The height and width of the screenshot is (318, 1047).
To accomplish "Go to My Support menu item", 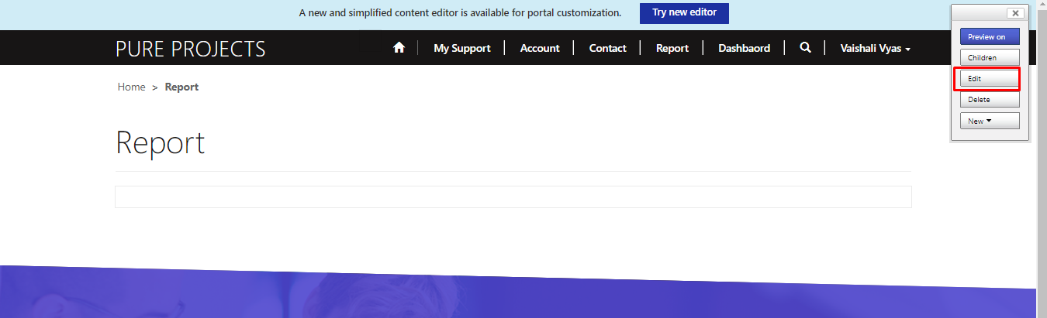I will click(x=461, y=48).
